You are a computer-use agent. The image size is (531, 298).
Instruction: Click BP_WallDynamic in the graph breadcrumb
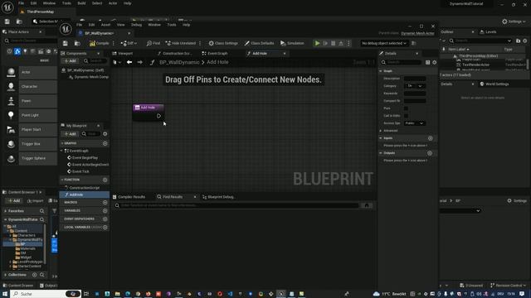179,62
